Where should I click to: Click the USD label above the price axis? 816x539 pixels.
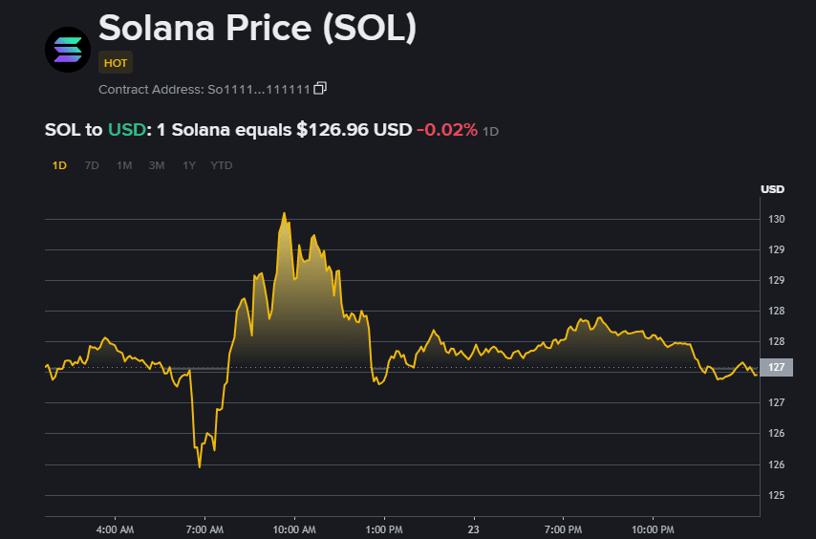[x=772, y=188]
